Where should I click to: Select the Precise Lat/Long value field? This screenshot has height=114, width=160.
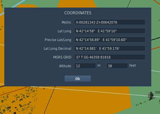tap(110, 40)
